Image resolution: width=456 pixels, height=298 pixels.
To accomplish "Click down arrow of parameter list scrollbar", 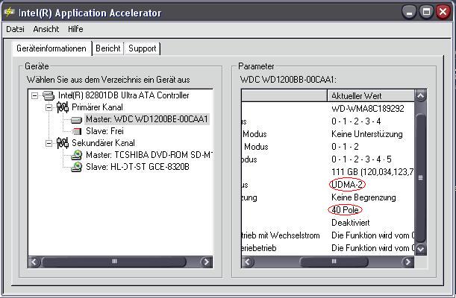I will tap(420, 250).
